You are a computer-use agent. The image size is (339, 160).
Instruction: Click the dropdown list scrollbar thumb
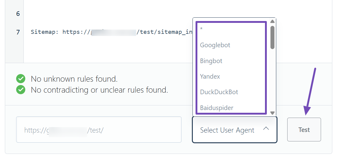(272, 37)
